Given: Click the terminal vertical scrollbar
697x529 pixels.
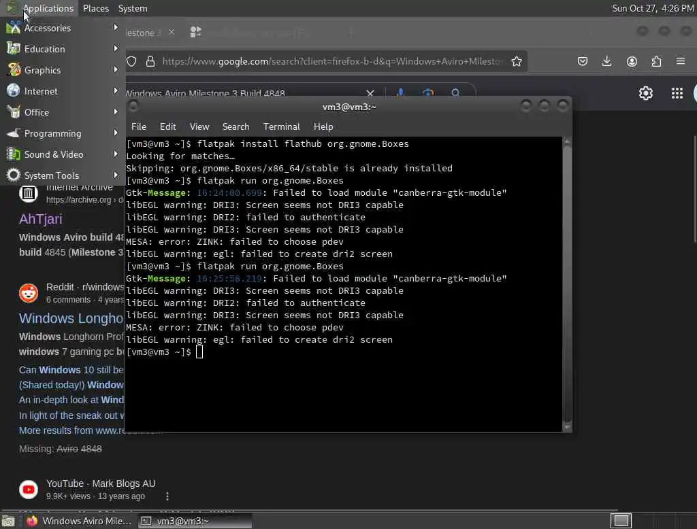Looking at the screenshot, I should [x=567, y=284].
